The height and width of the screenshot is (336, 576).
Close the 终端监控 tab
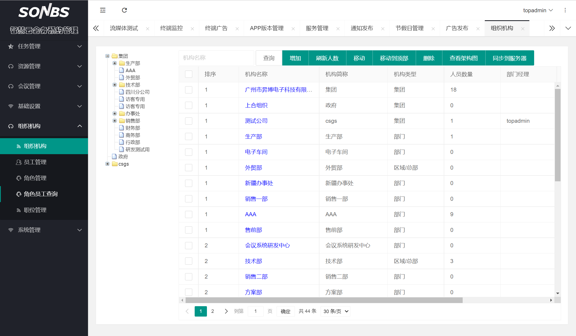pos(192,29)
